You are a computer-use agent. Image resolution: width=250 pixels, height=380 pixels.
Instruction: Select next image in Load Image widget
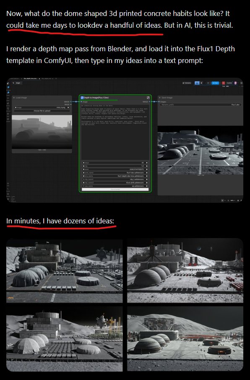[68, 107]
